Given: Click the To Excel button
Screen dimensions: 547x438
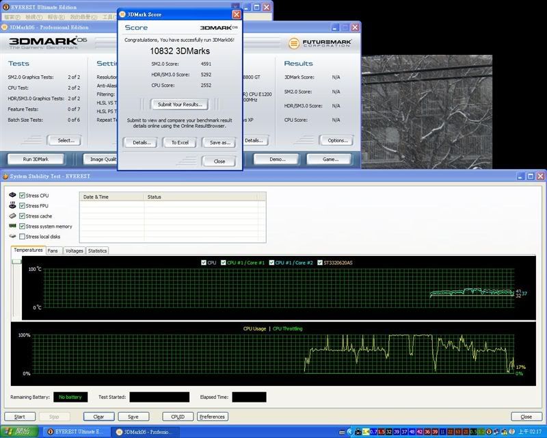Looking at the screenshot, I should coord(180,142).
